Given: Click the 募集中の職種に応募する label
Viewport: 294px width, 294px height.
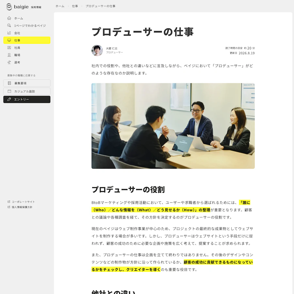Looking at the screenshot, I should (x=21, y=75).
